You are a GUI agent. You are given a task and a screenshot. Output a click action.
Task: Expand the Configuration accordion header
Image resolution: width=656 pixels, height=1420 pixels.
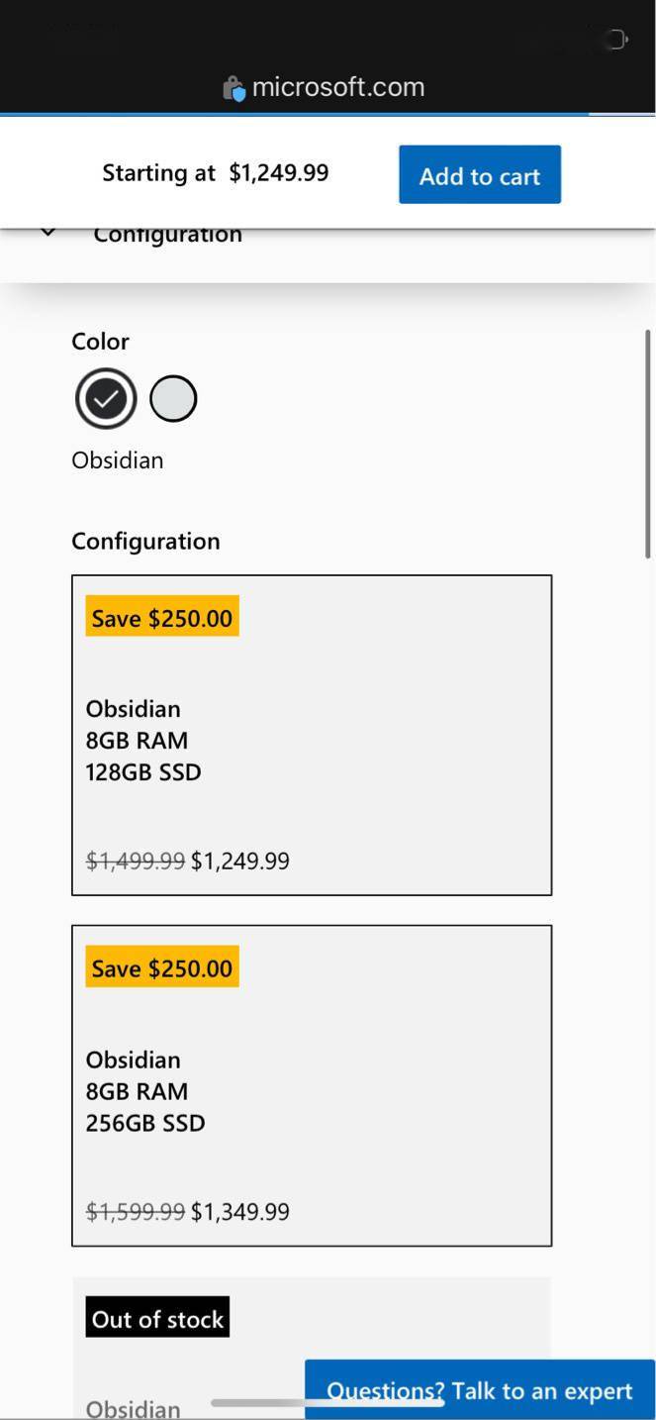tap(167, 234)
